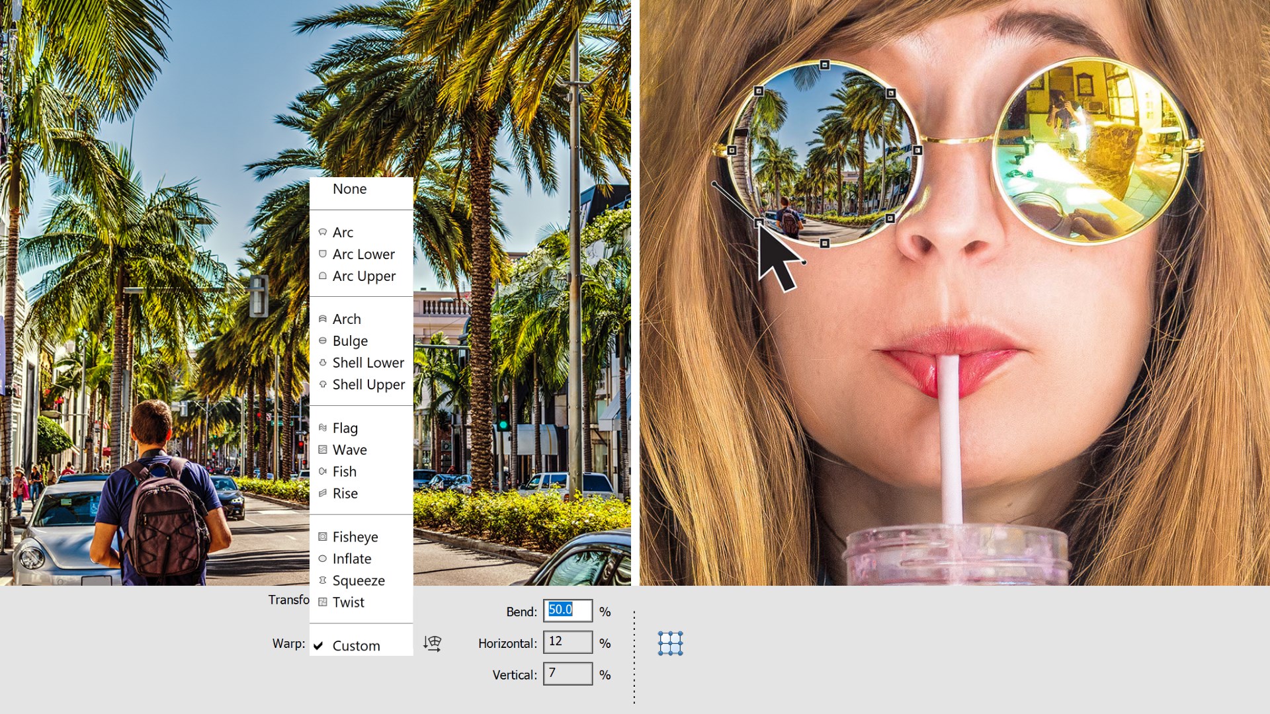Click the Twist warp icon
1270x714 pixels.
click(x=323, y=602)
